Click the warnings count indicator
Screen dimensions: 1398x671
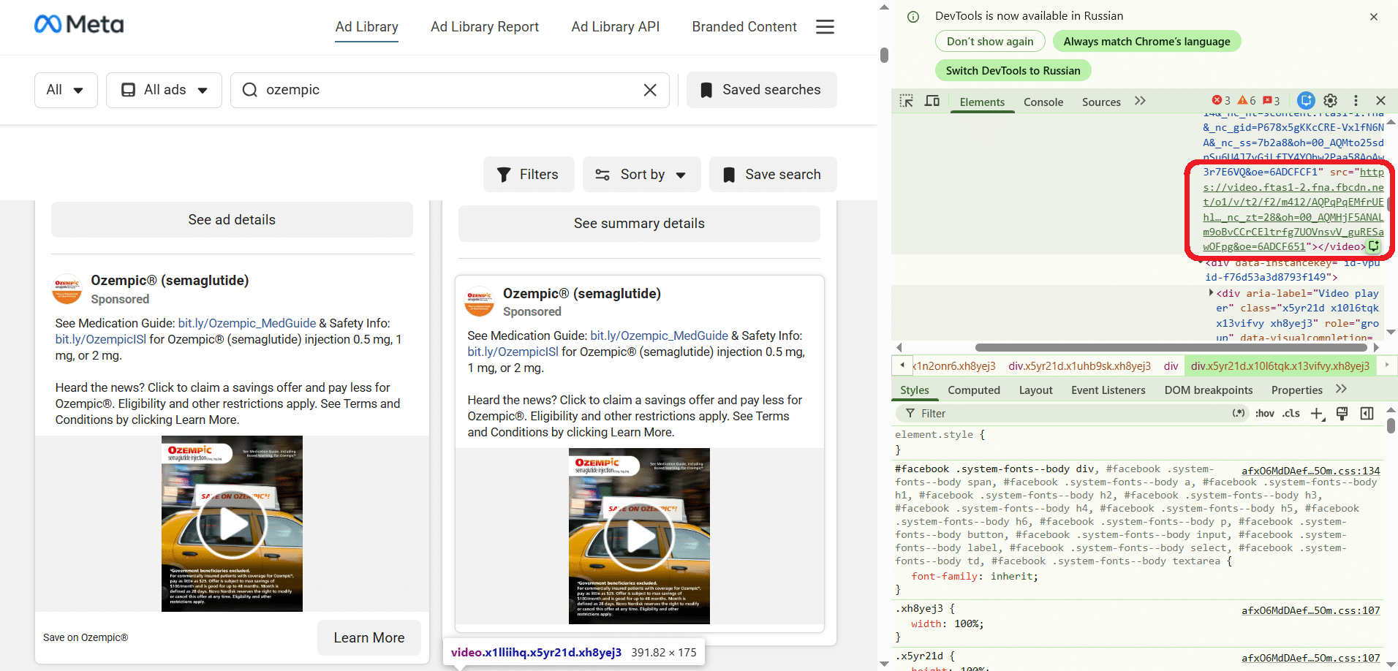pyautogui.click(x=1247, y=101)
